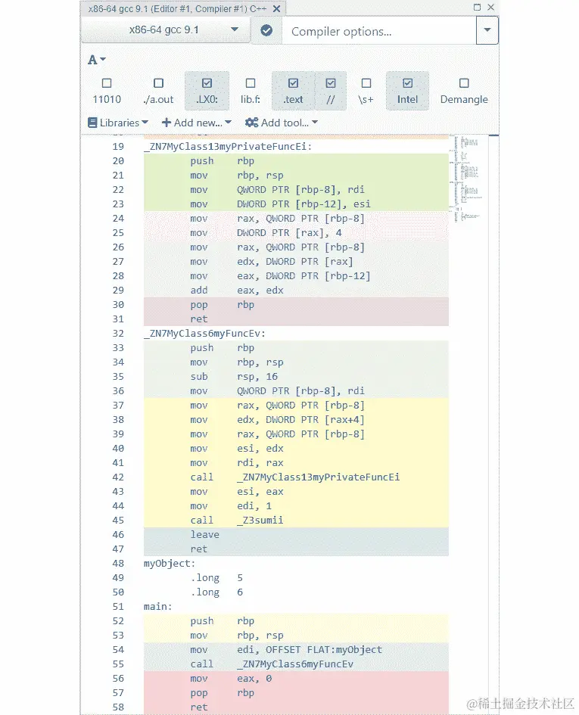Click the Libraries book icon

92,123
